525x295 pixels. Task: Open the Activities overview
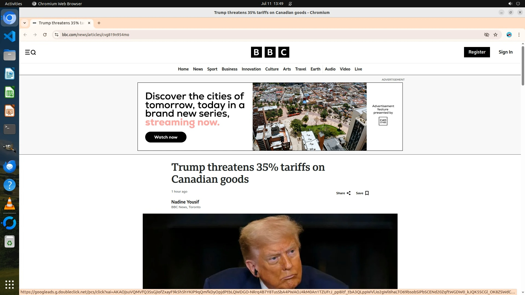[13, 4]
